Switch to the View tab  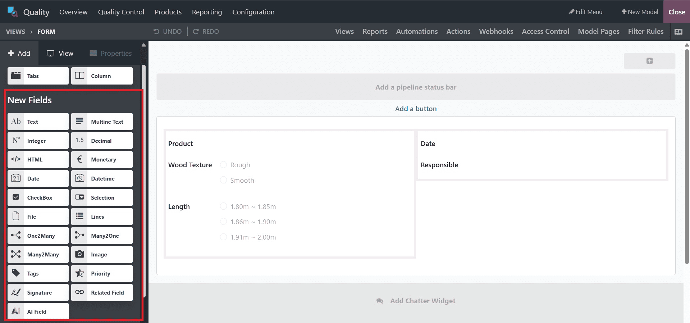60,53
